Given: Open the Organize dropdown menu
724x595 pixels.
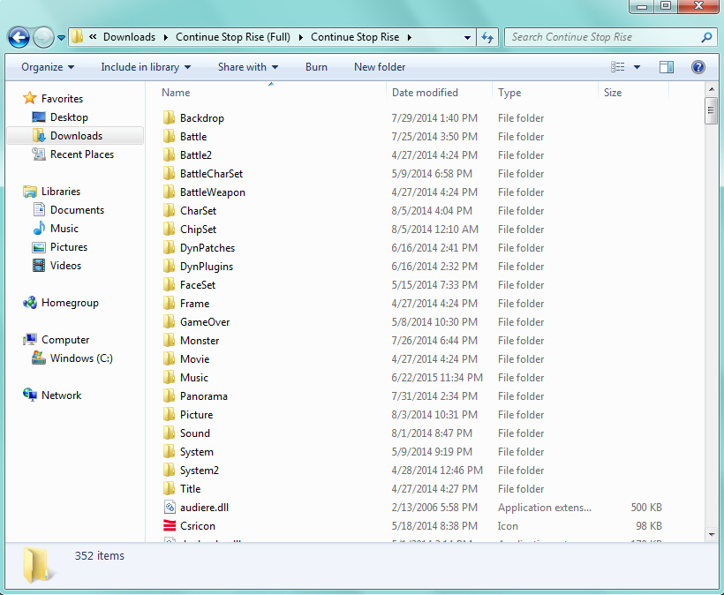Looking at the screenshot, I should click(x=48, y=67).
